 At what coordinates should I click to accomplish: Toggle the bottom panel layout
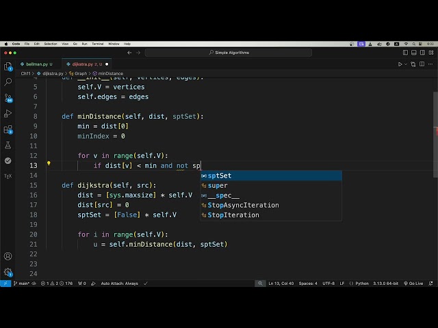413,53
